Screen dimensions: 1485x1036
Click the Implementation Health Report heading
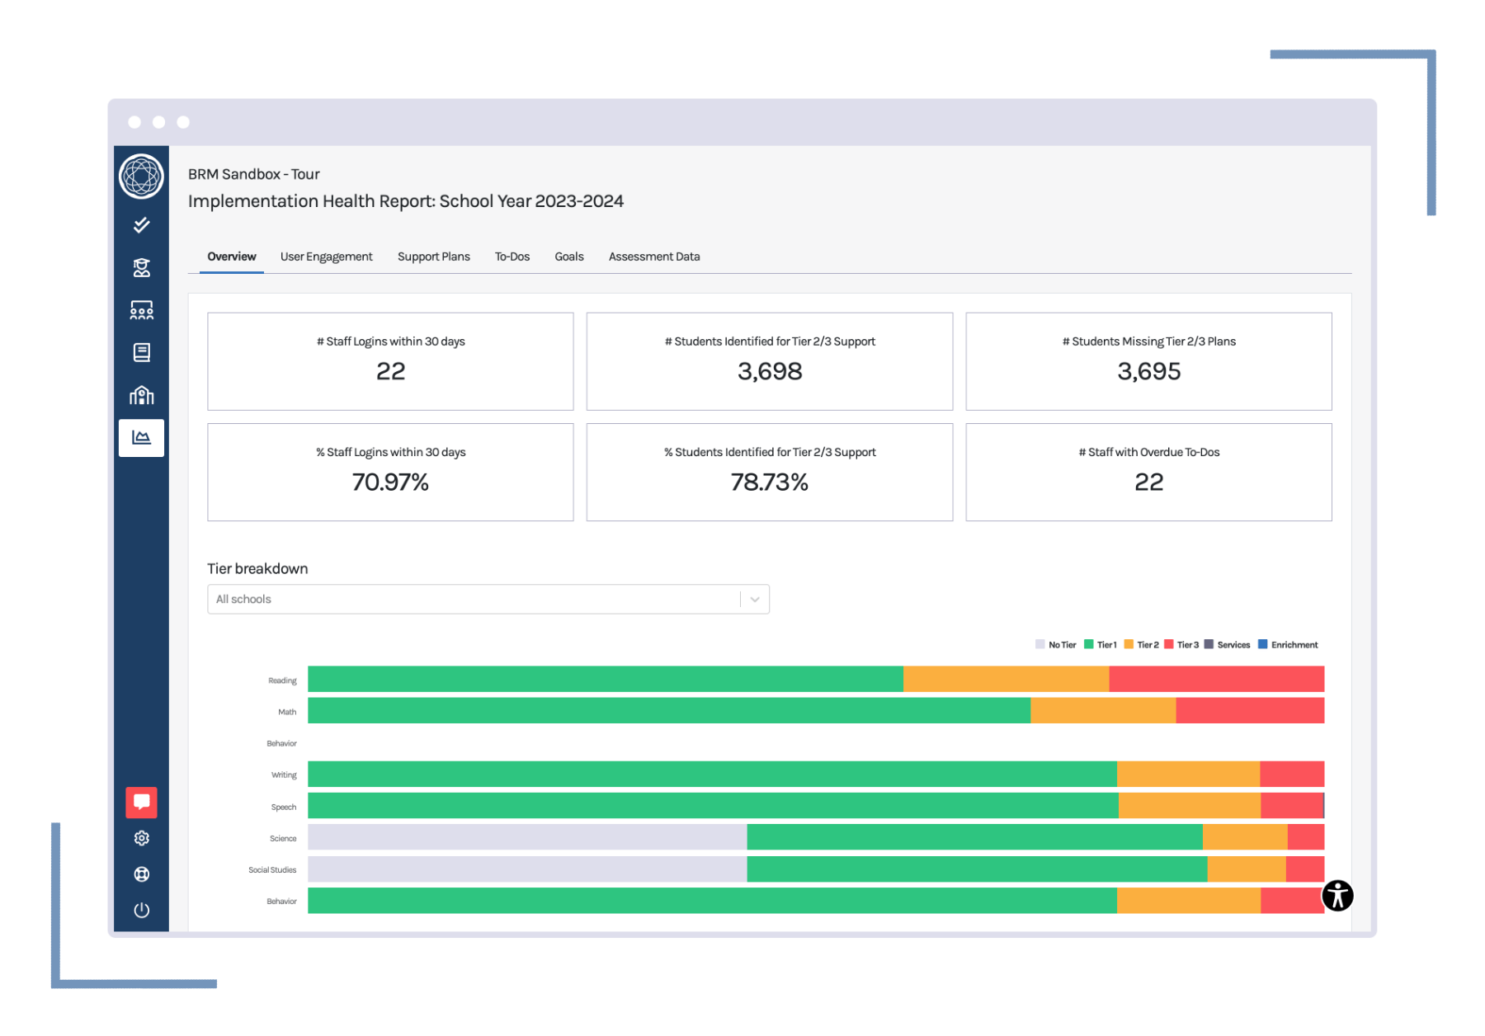tap(406, 201)
